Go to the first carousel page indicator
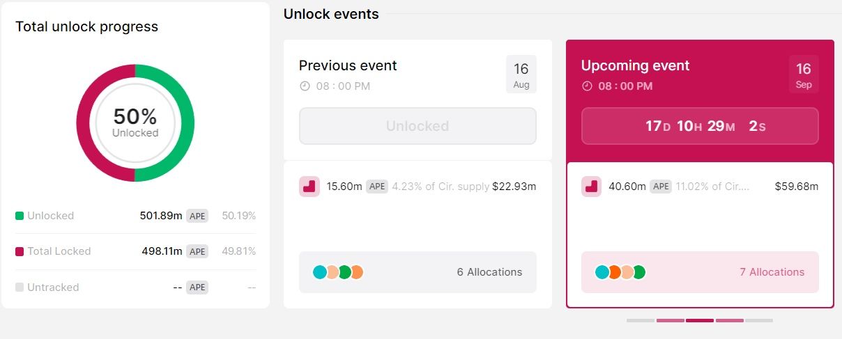 pos(641,320)
